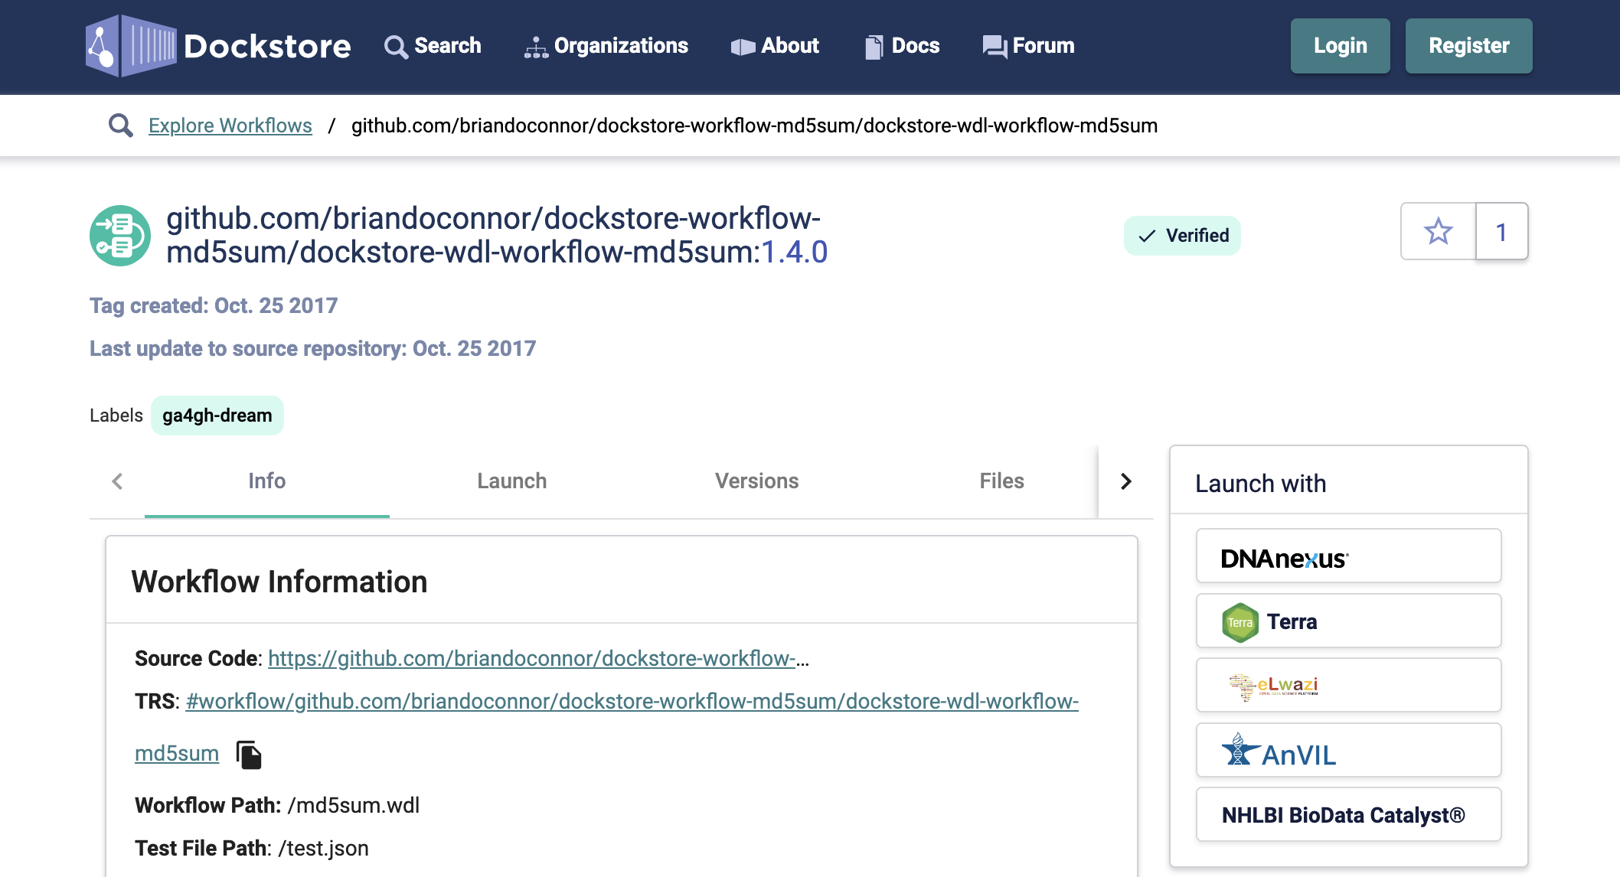Screen dimensions: 1620x877
Task: Click the right chevron navigation arrow
Action: click(1126, 481)
